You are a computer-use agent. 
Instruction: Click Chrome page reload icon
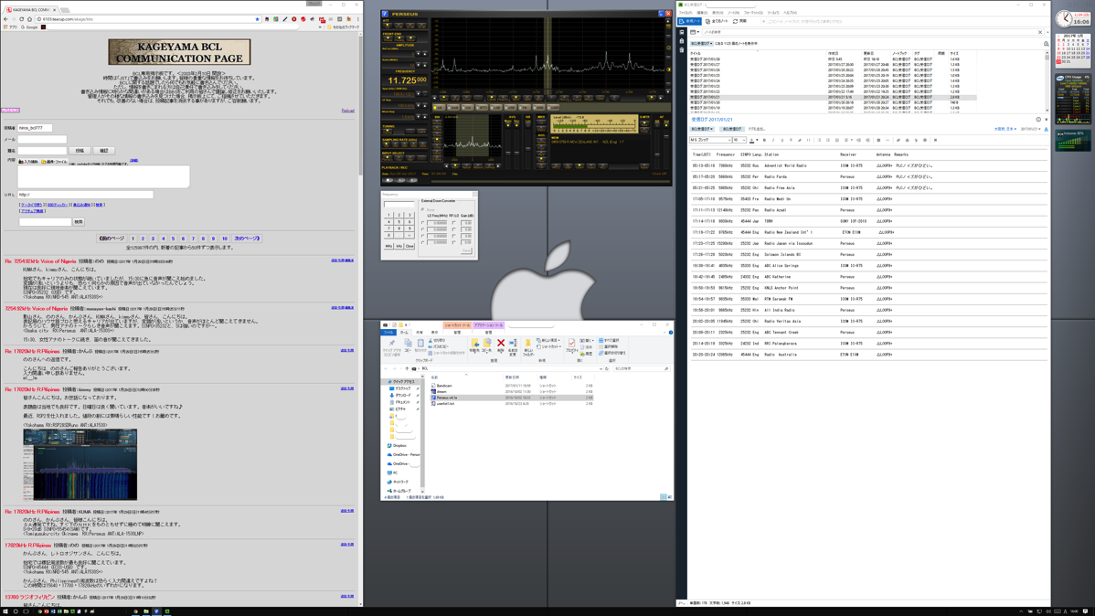point(21,19)
